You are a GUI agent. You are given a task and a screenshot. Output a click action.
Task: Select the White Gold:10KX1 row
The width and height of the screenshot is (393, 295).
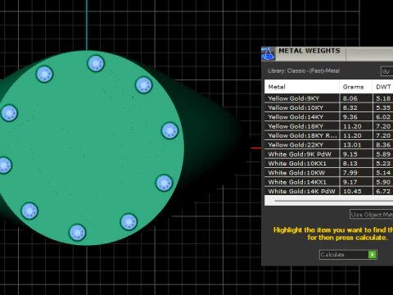(x=328, y=163)
